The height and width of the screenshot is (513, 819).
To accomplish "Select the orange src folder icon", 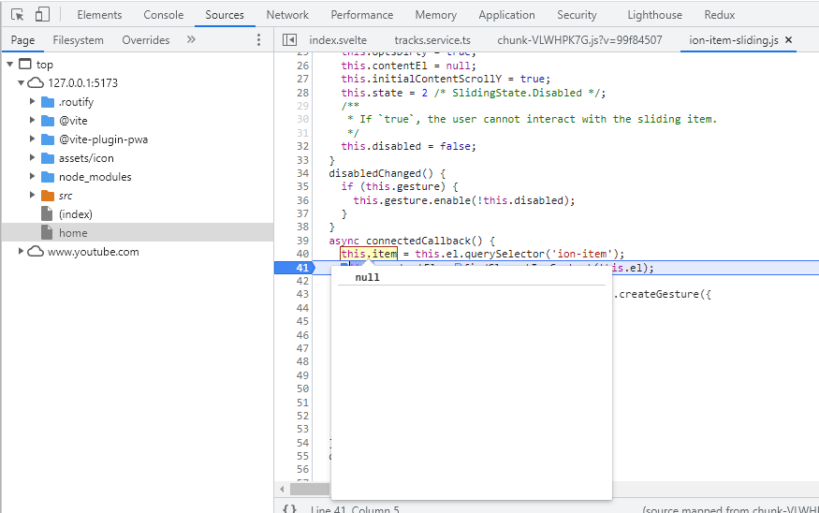I will pyautogui.click(x=48, y=196).
